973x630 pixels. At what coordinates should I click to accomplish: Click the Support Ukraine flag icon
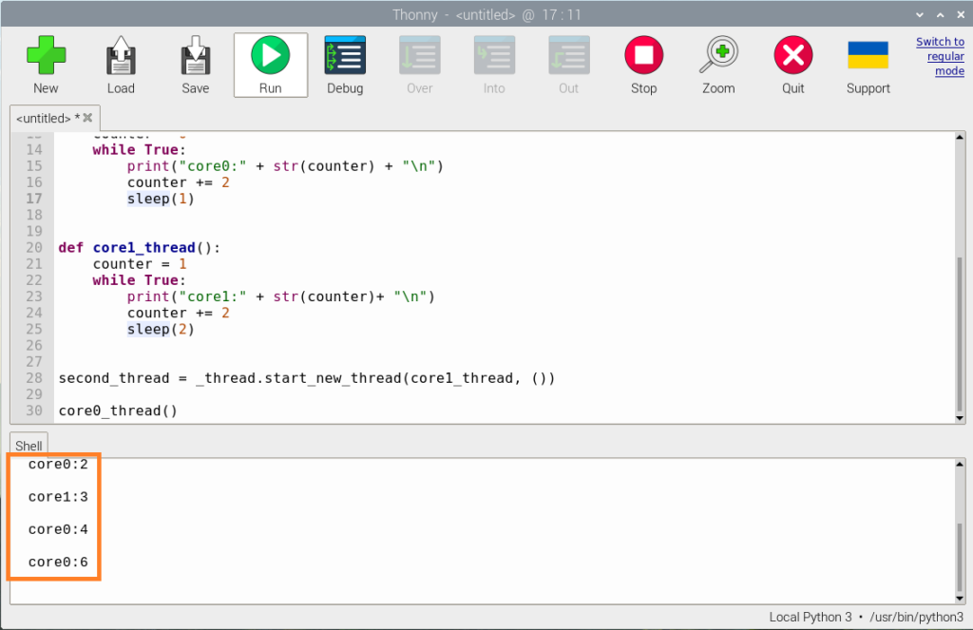(x=868, y=65)
